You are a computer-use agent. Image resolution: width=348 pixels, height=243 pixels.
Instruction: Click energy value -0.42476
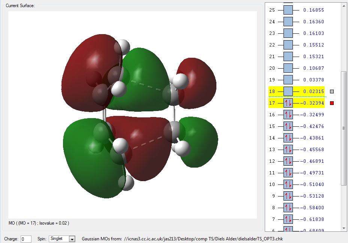click(312, 126)
